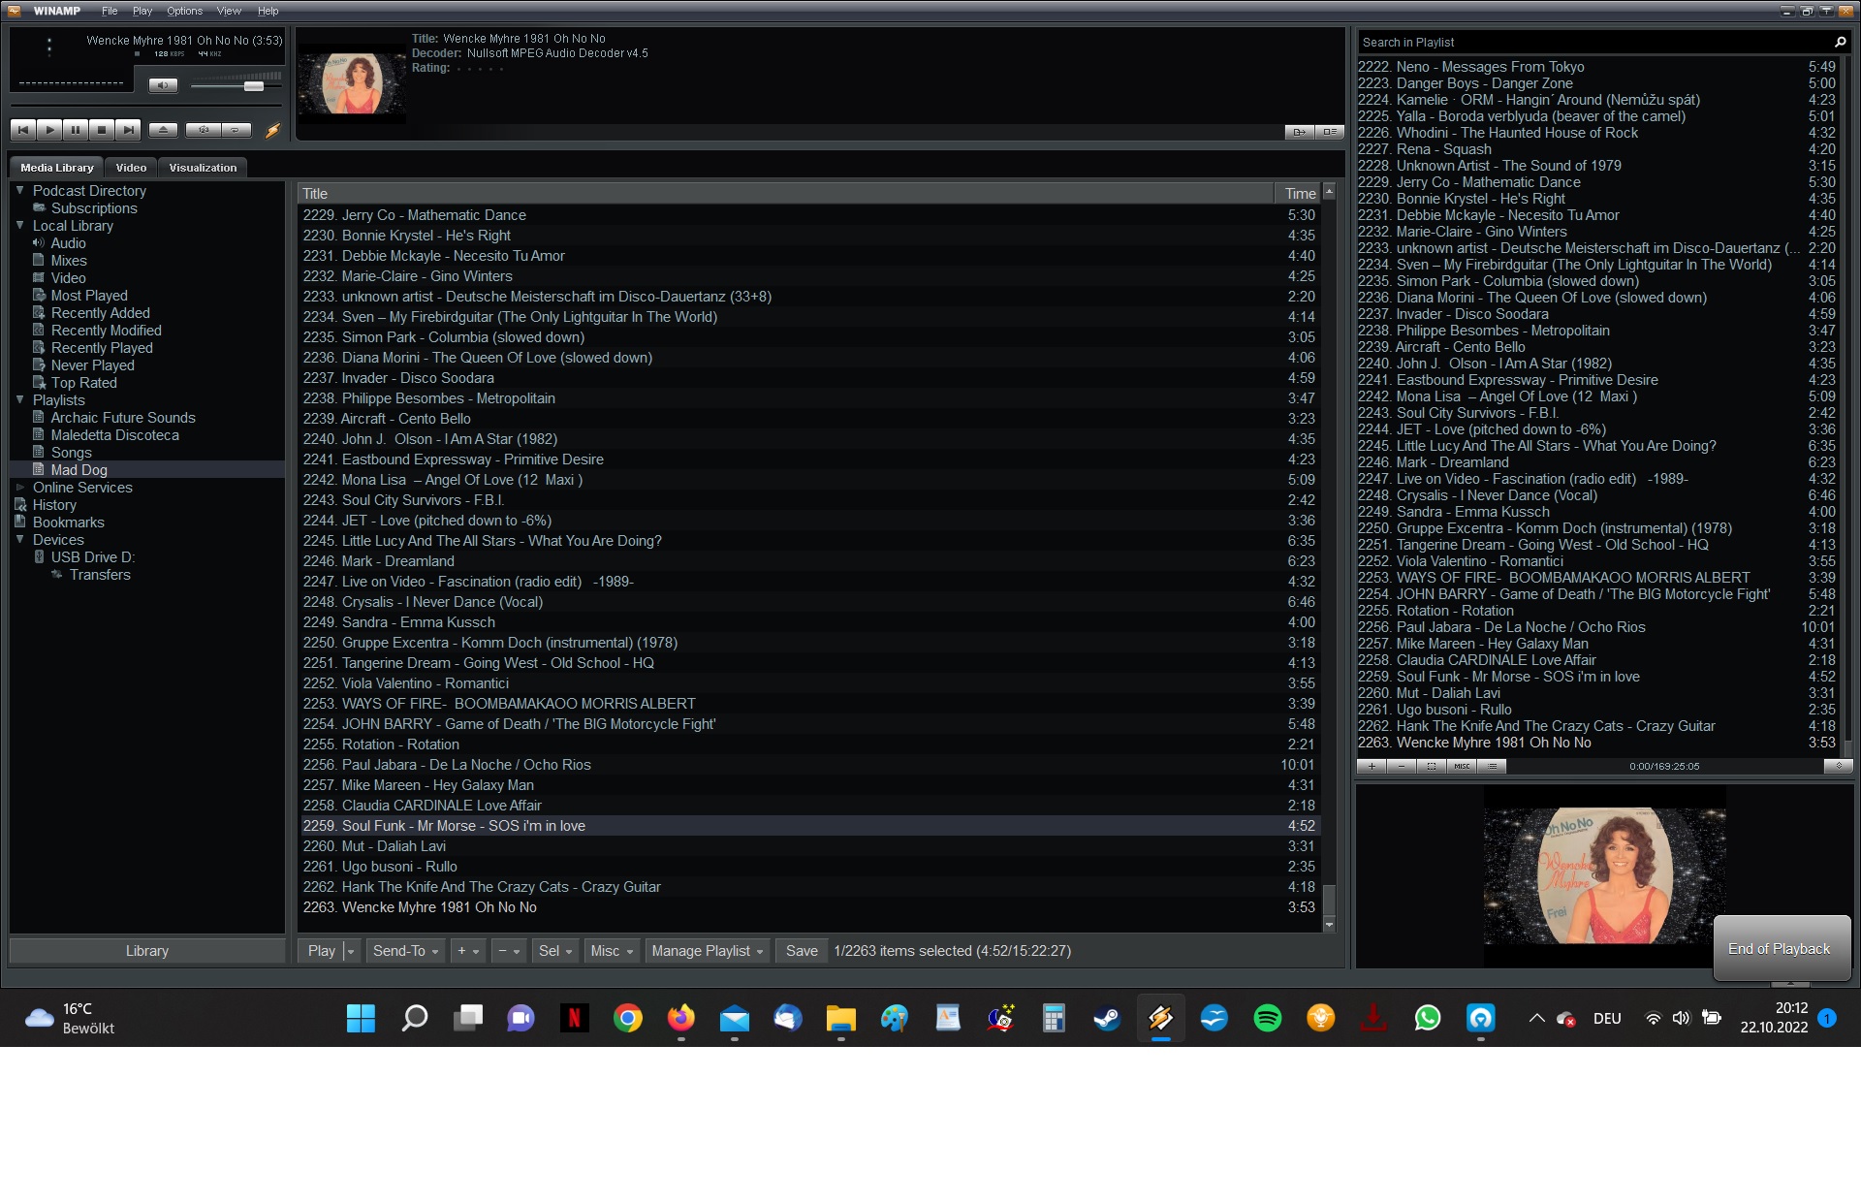The width and height of the screenshot is (1861, 1204).
Task: Click playlist editor add (+) button
Action: click(x=1371, y=766)
